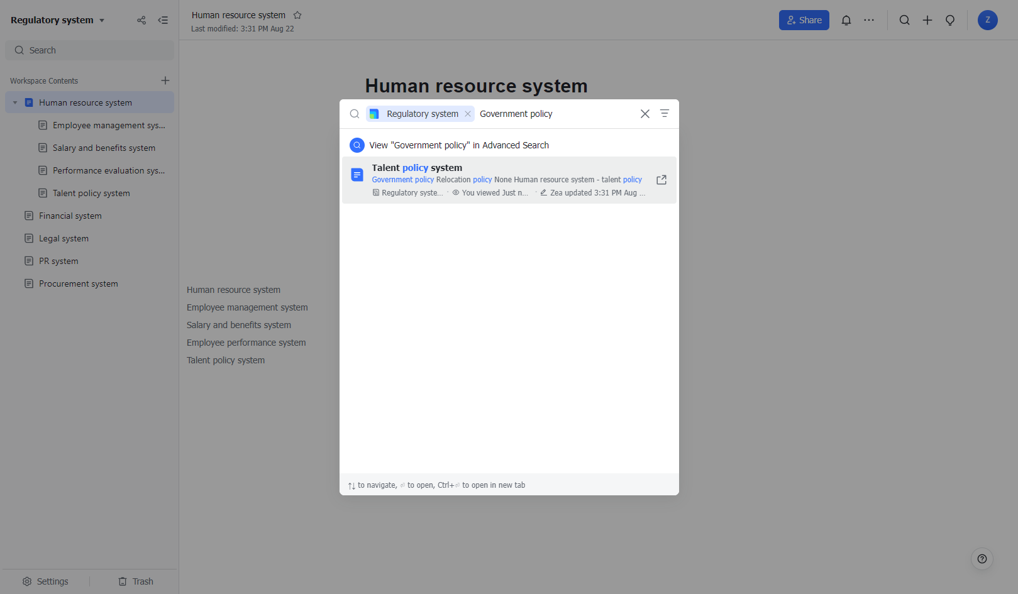The width and height of the screenshot is (1018, 594).
Task: Select Salary and benefits system in sidebar
Action: tap(104, 148)
